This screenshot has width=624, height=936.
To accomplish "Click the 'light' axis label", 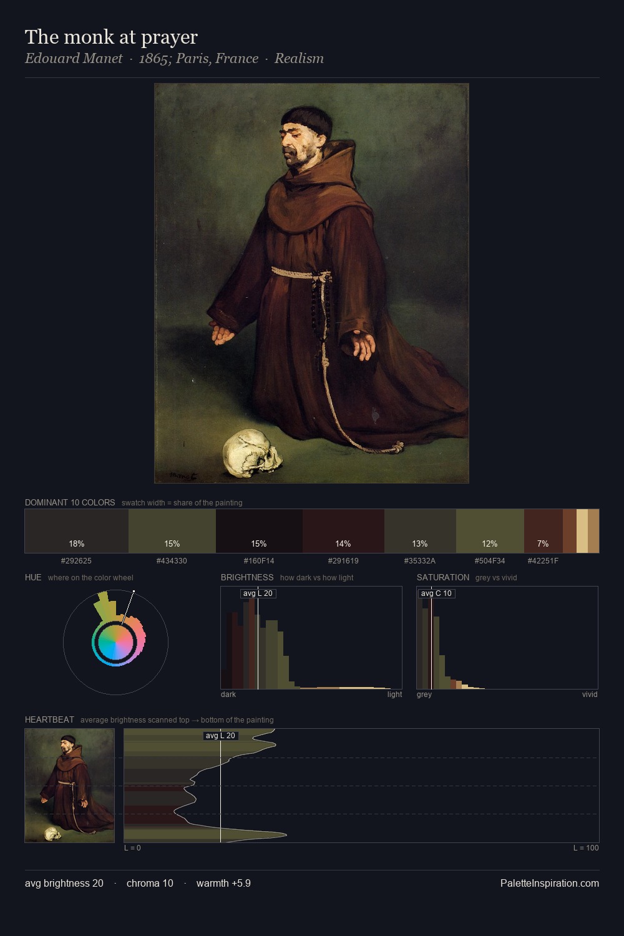I will pyautogui.click(x=395, y=695).
